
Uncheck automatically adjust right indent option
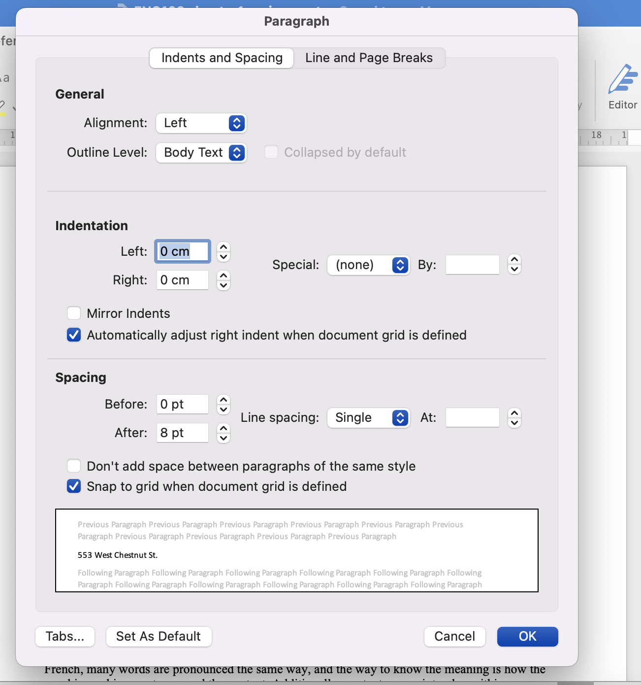click(74, 335)
